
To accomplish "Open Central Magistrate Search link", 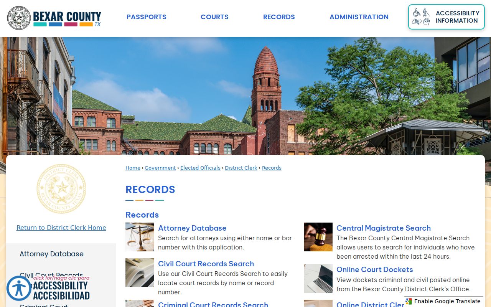I will pos(384,228).
